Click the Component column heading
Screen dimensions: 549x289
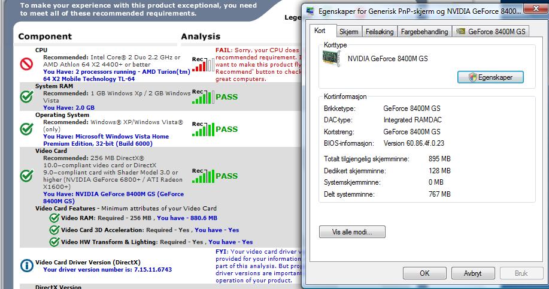pos(45,37)
